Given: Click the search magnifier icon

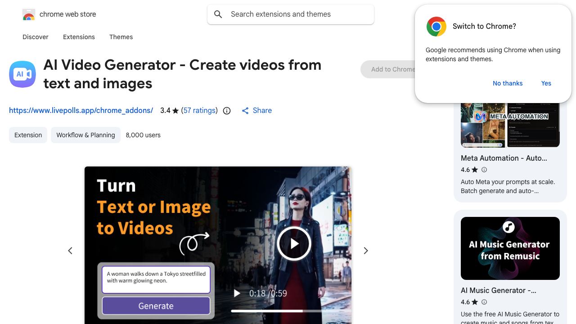Looking at the screenshot, I should [218, 14].
